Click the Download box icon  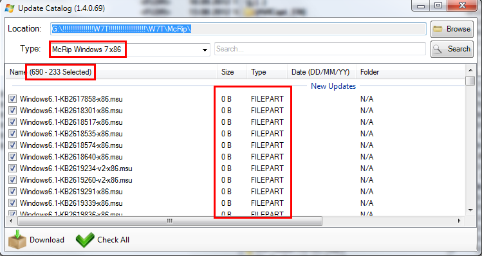(x=17, y=239)
